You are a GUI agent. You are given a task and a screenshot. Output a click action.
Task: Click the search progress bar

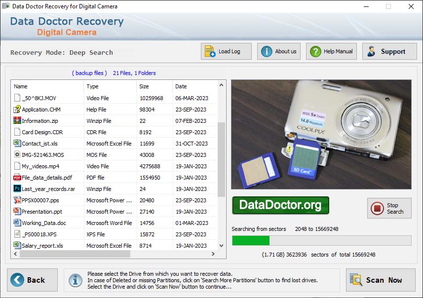point(321,240)
